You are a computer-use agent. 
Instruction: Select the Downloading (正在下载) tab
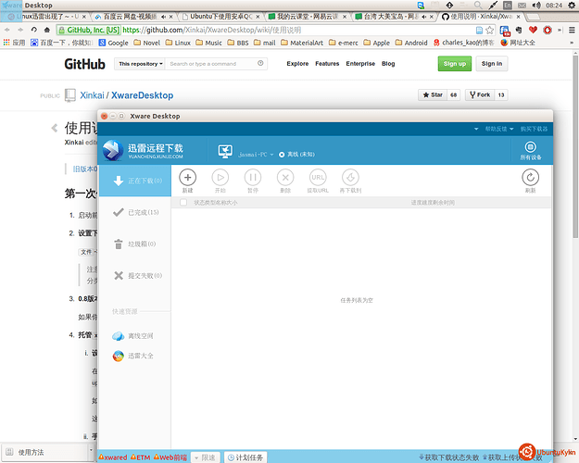[x=134, y=181]
